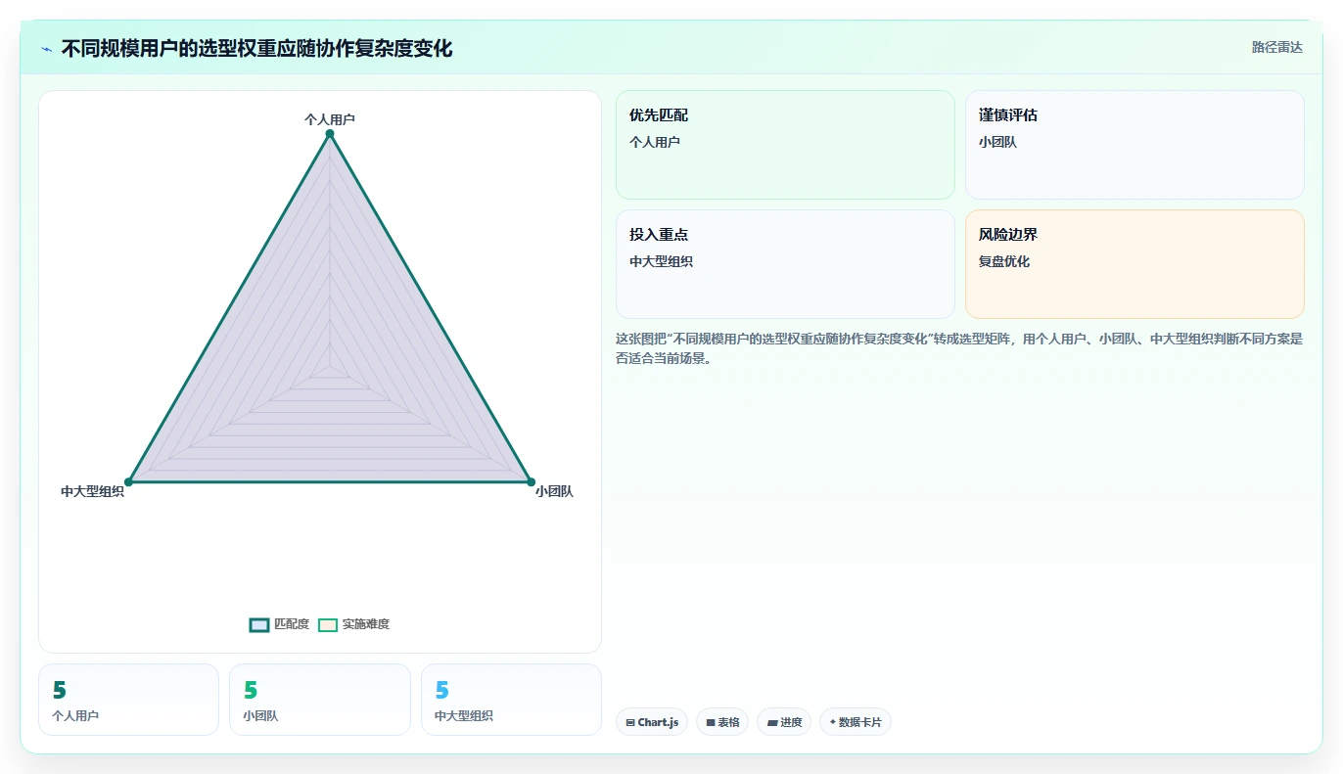This screenshot has height=774, width=1343.
Task: Toggle the 匹配度 legend item
Action: click(280, 624)
